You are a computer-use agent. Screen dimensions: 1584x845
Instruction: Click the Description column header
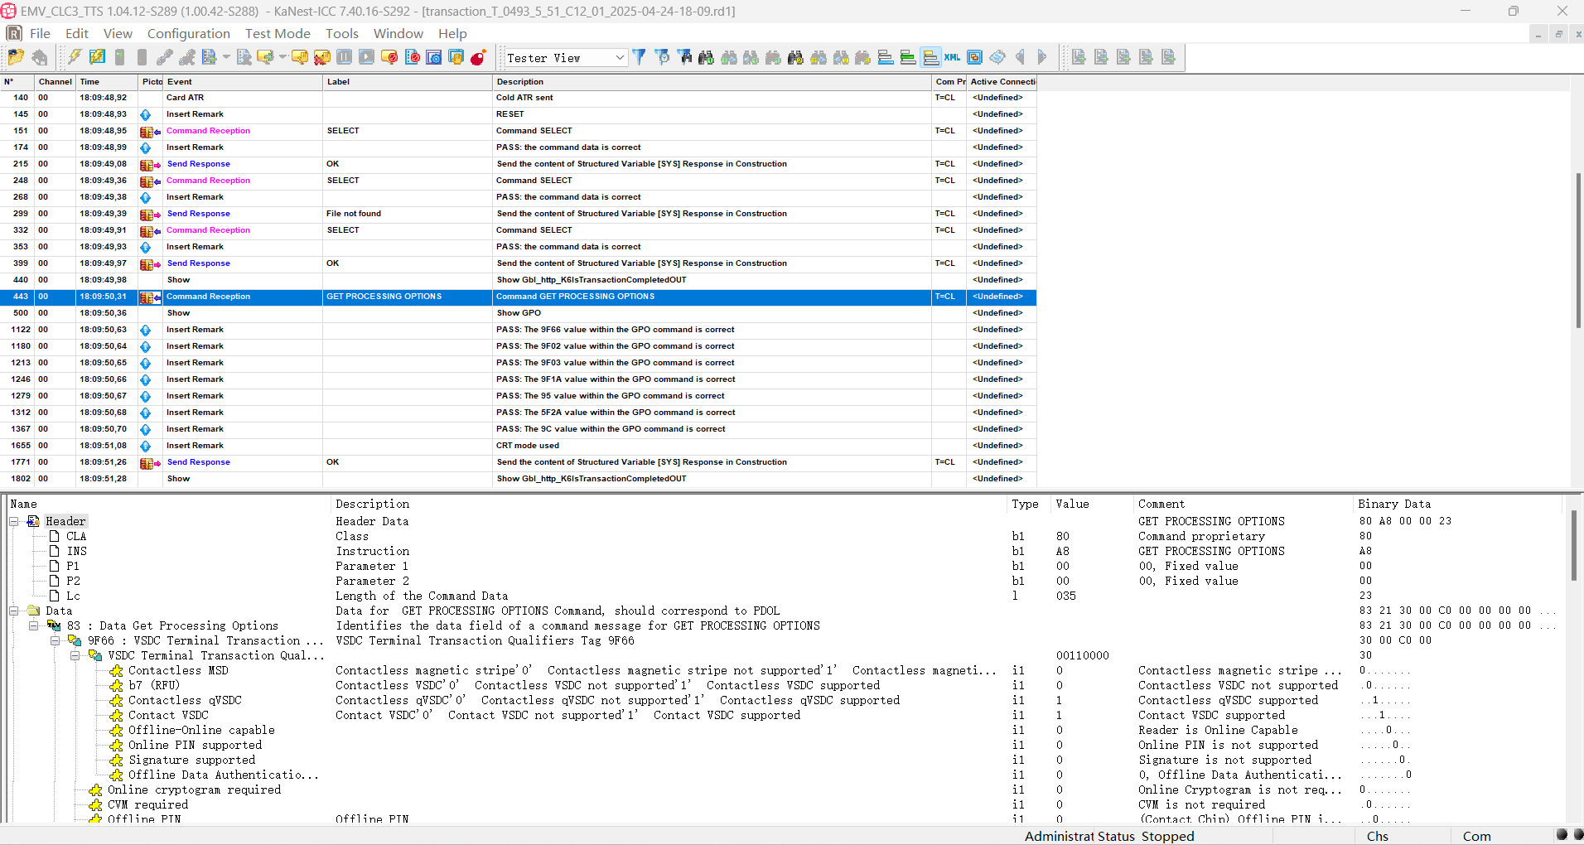pyautogui.click(x=519, y=82)
